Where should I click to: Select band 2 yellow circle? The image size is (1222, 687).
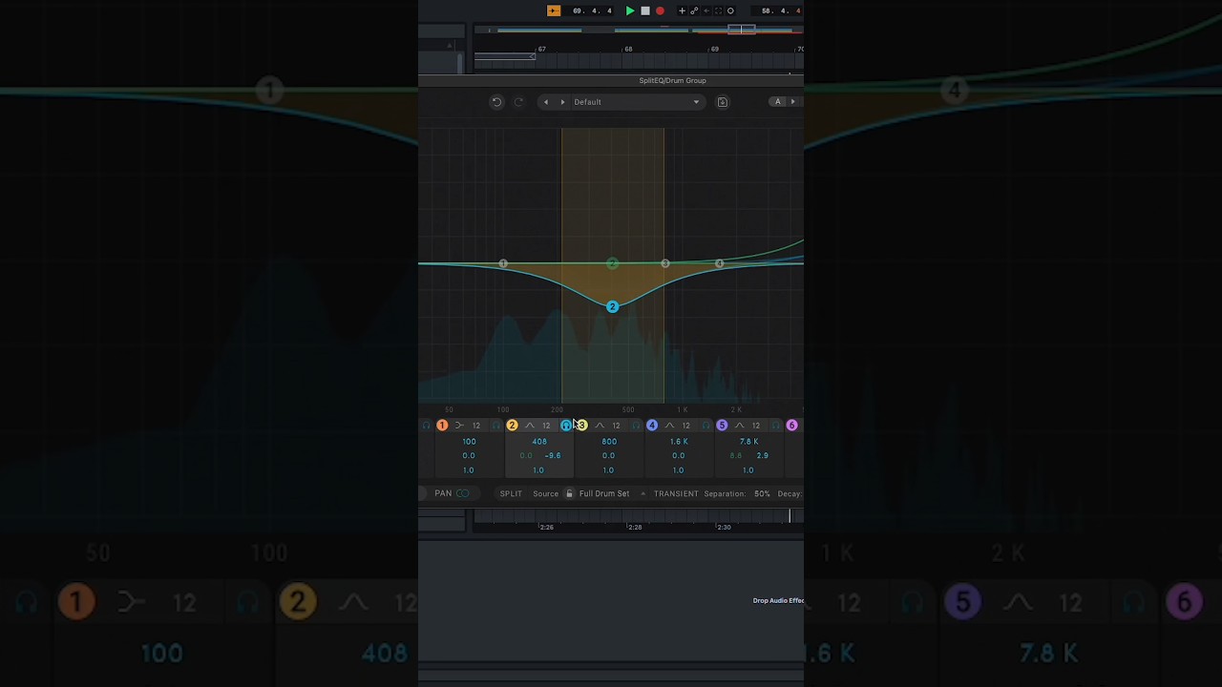[x=512, y=426]
